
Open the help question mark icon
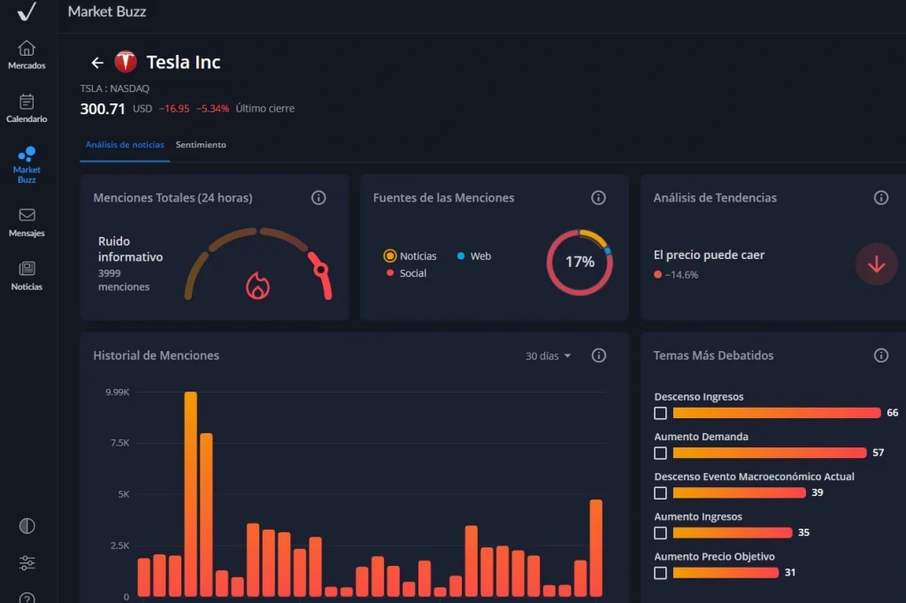tap(27, 598)
